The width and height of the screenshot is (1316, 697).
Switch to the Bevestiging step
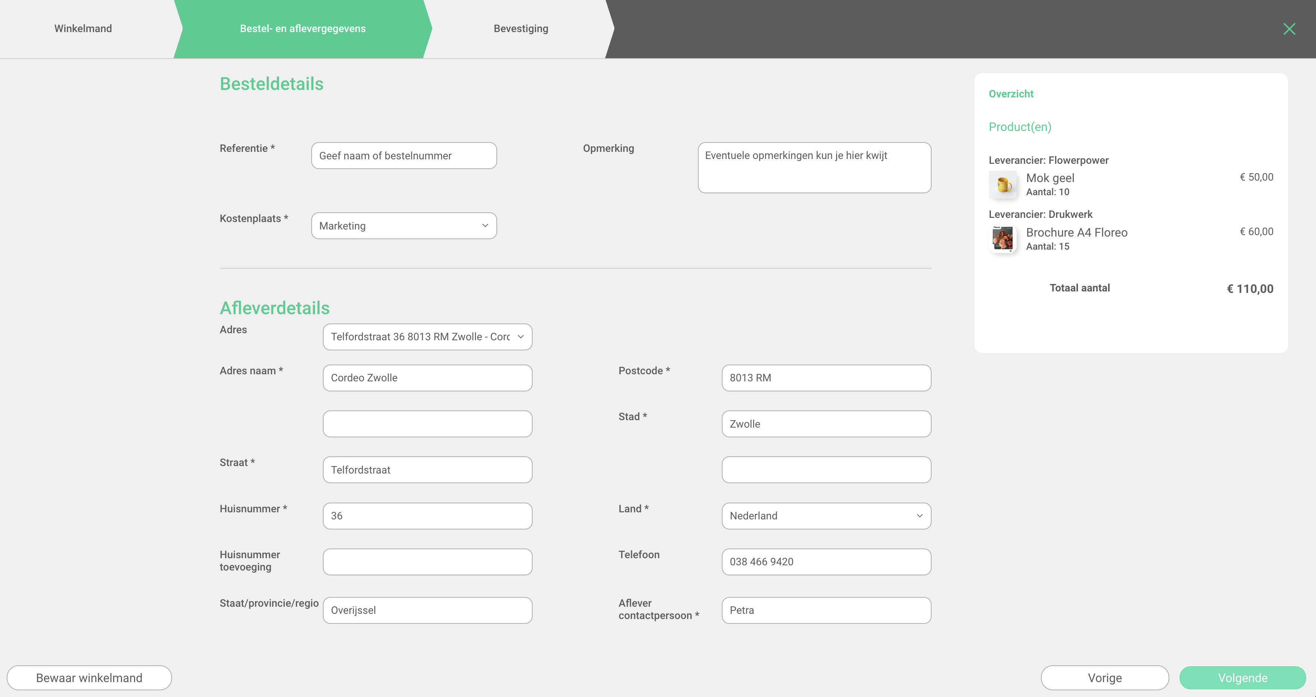click(521, 29)
